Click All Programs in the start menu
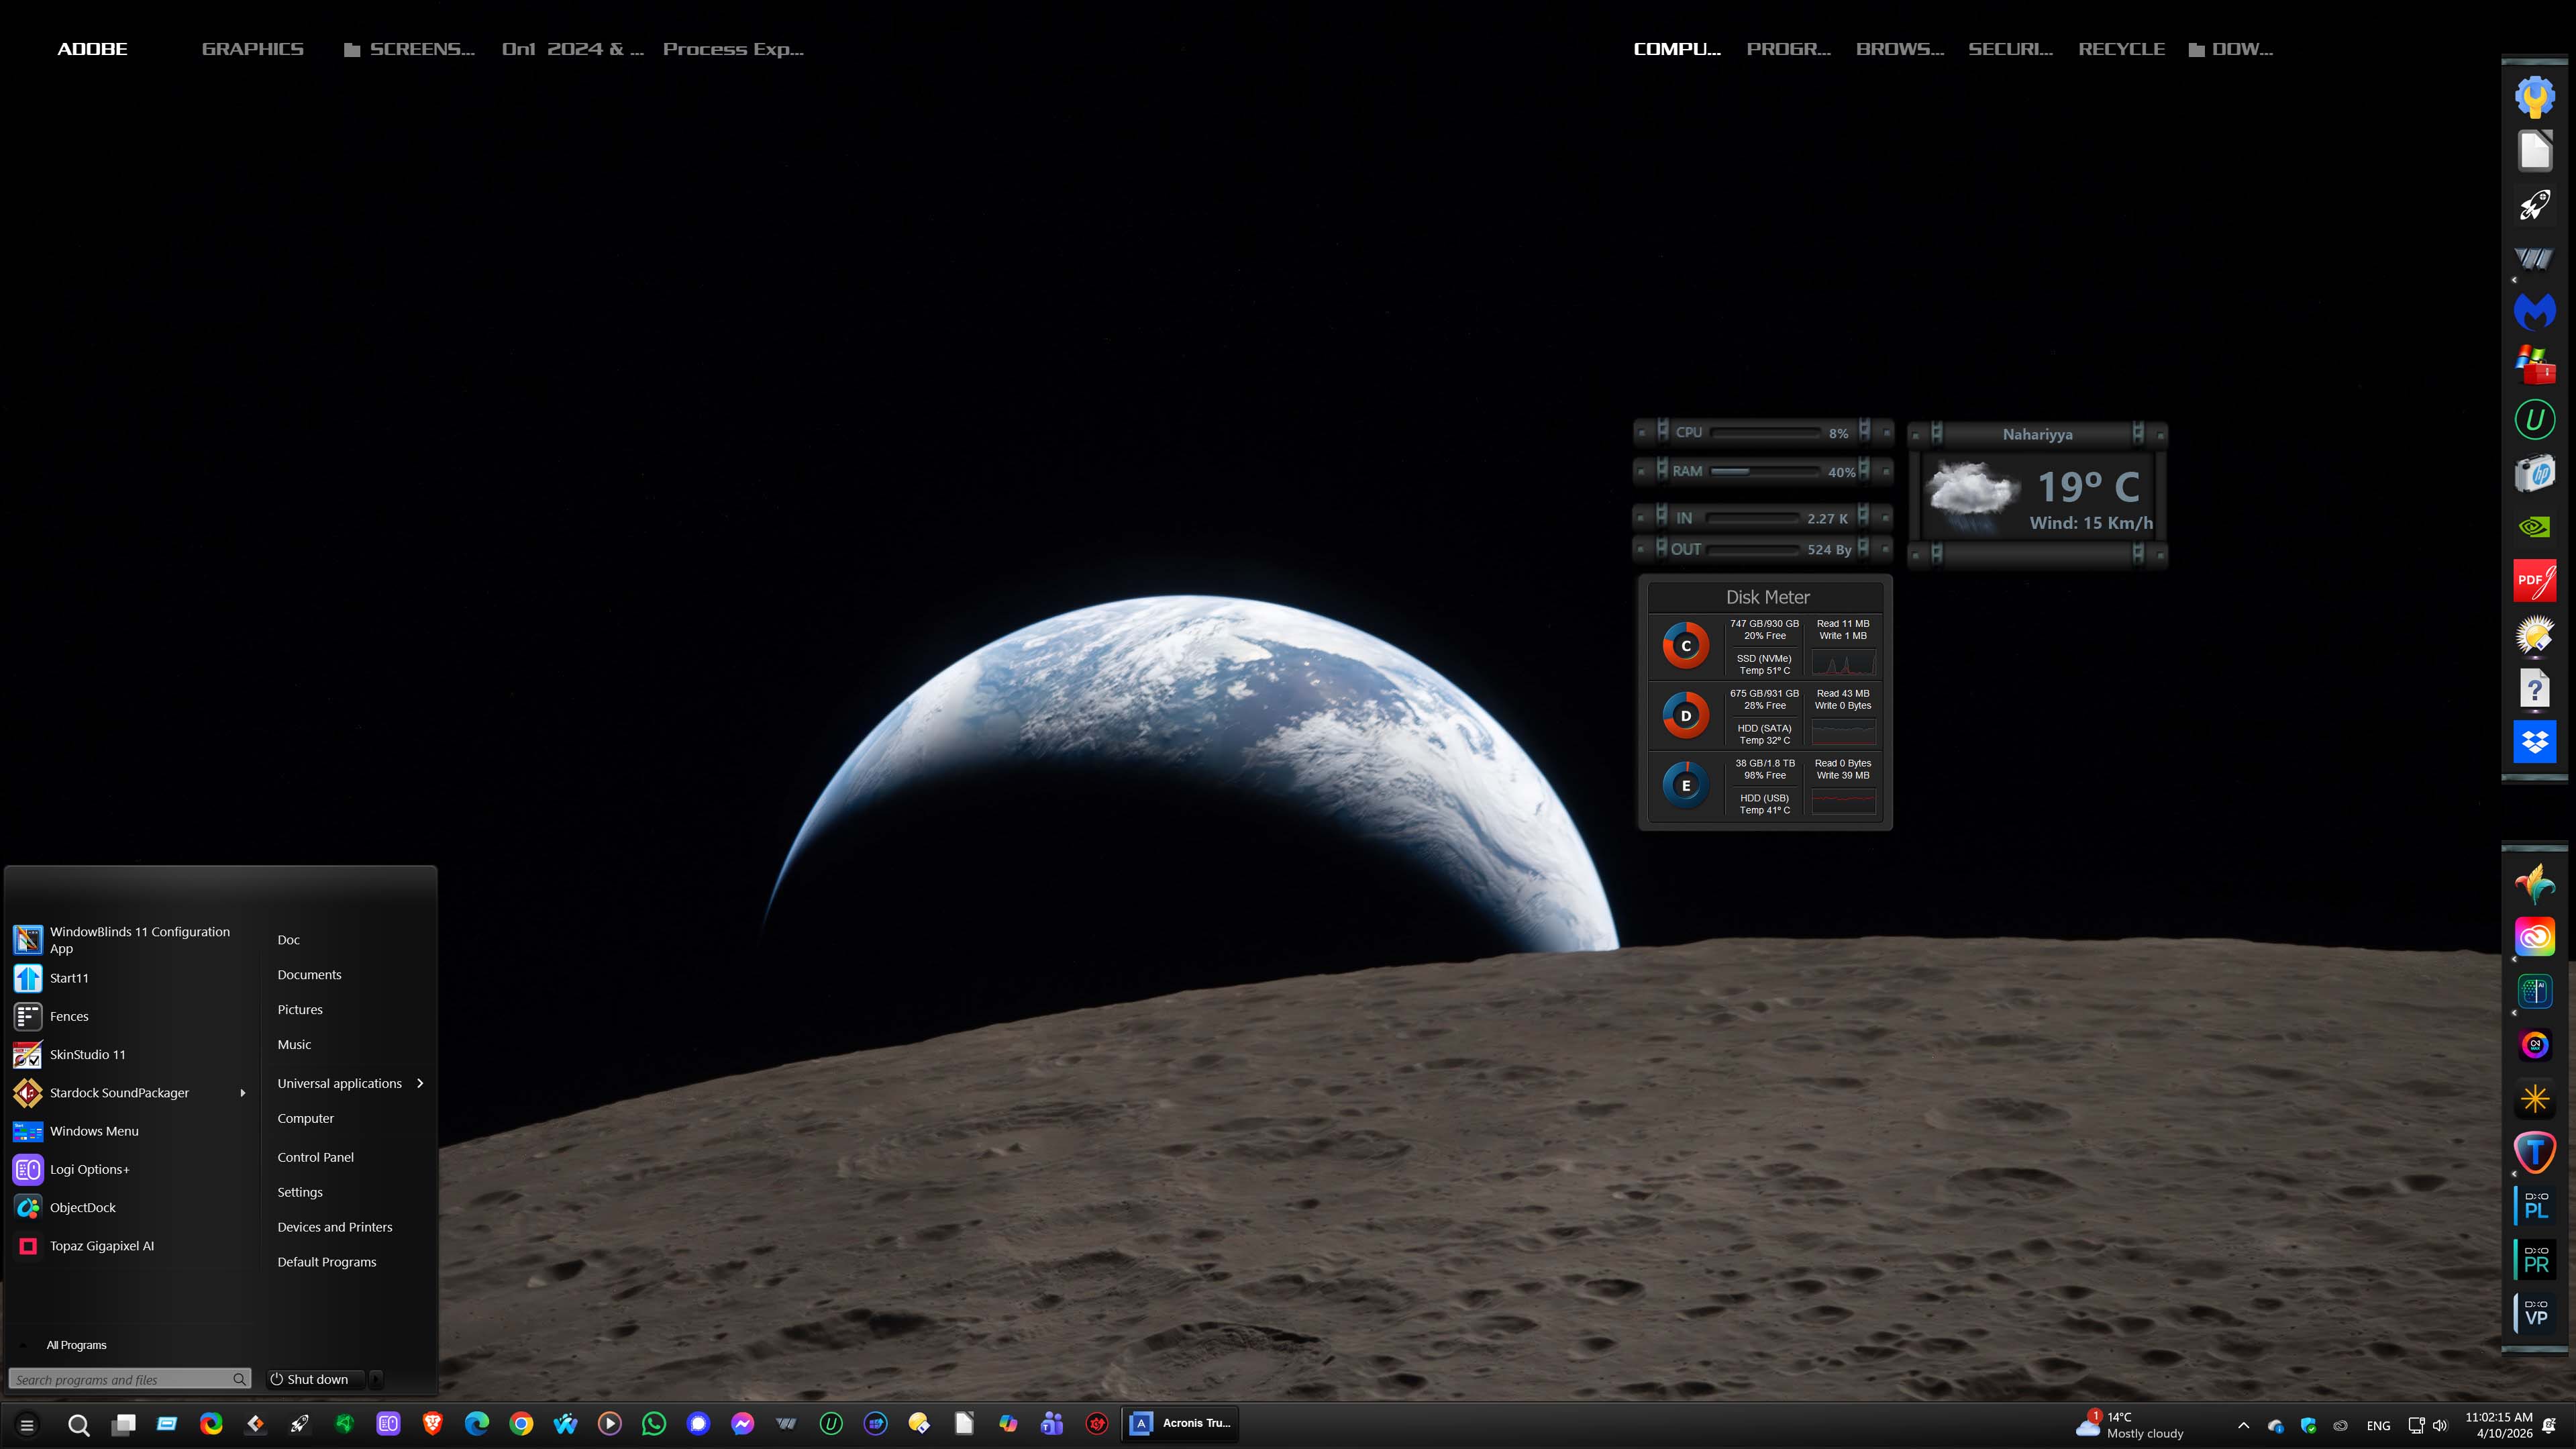 (x=76, y=1345)
